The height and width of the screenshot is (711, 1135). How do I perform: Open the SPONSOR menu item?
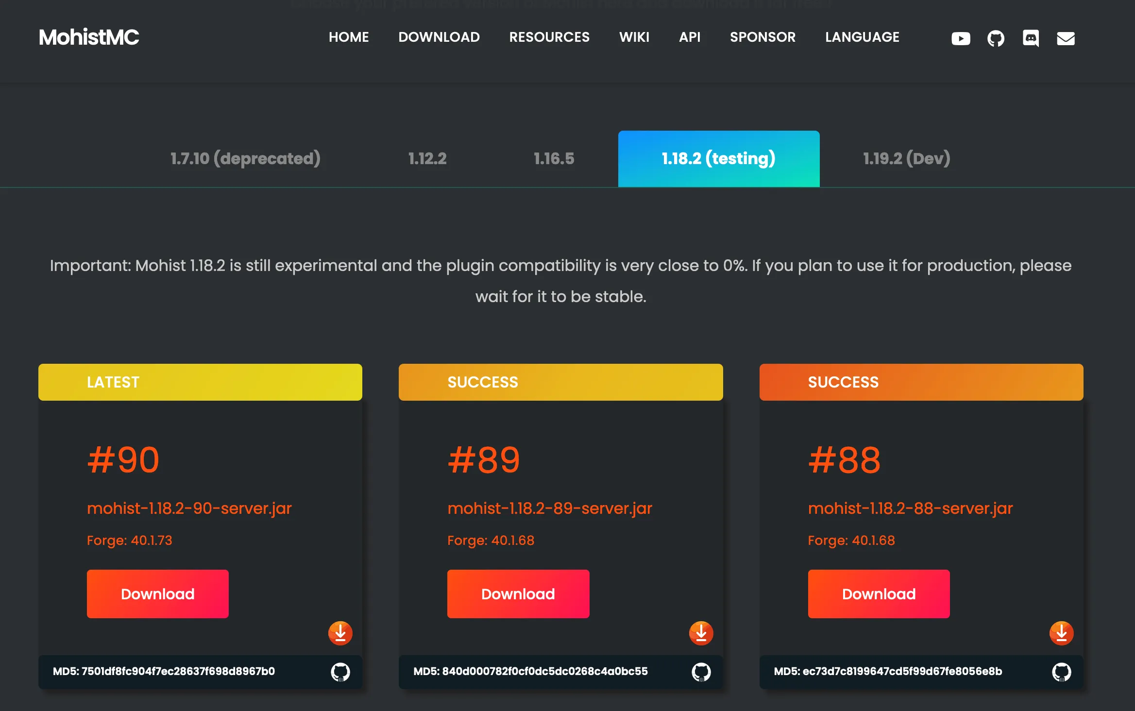click(762, 37)
